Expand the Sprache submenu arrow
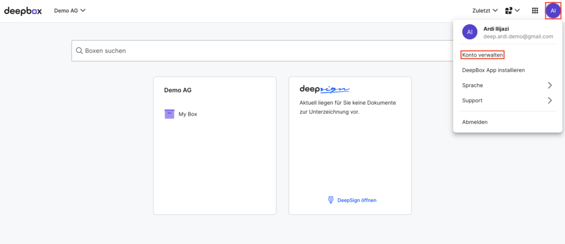Viewport: 565px width, 244px height. (x=550, y=85)
